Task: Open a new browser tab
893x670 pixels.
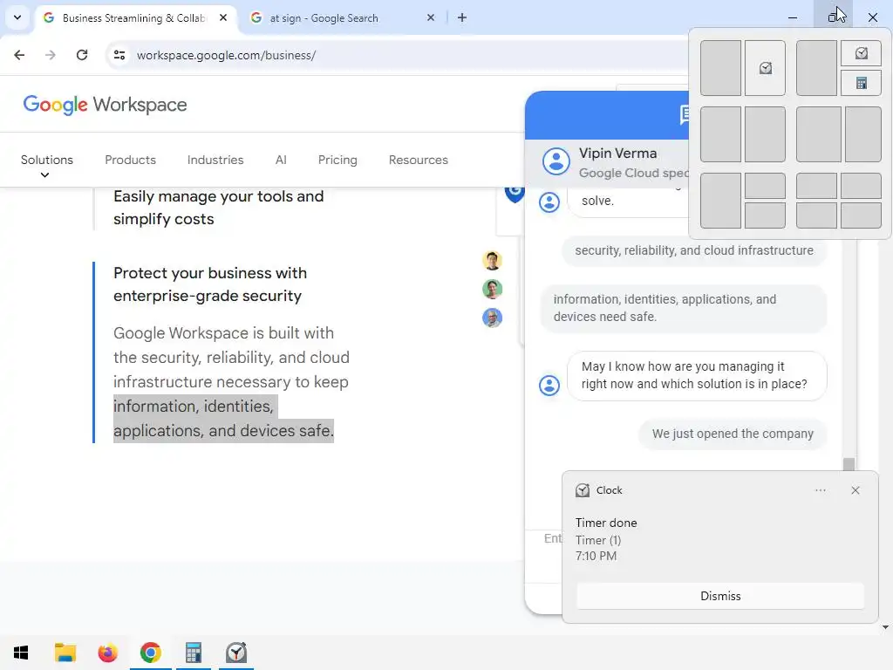Action: click(x=462, y=17)
